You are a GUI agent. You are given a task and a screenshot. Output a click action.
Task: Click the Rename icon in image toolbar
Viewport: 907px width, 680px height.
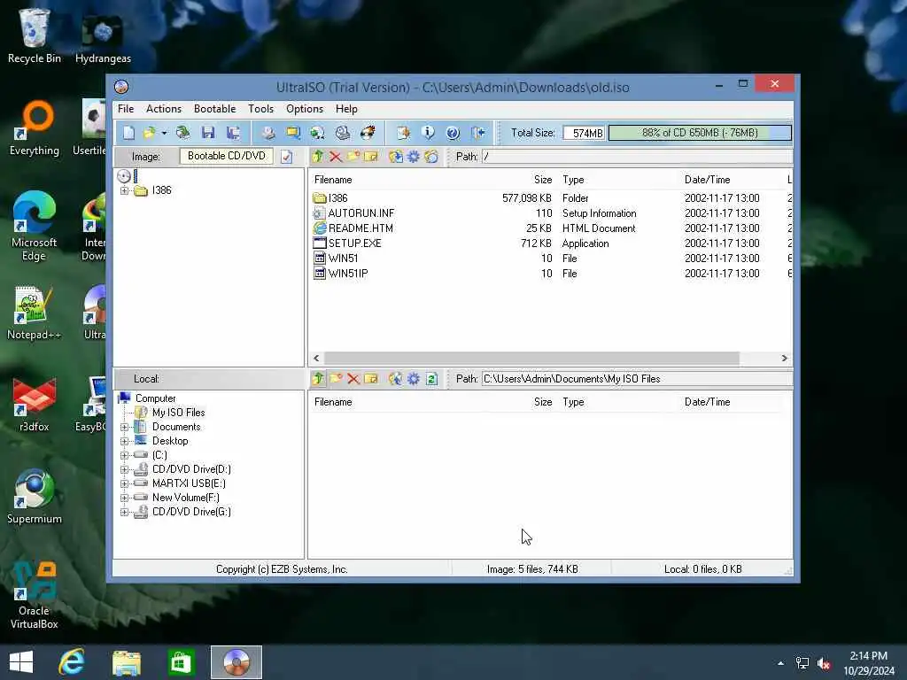pos(371,157)
